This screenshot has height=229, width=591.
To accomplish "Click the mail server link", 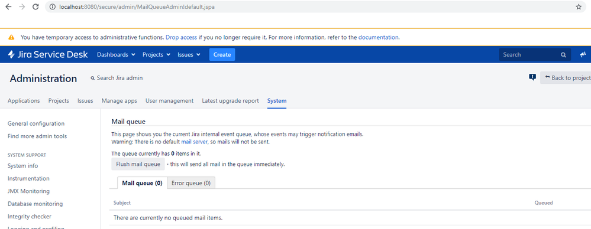I will (x=195, y=142).
